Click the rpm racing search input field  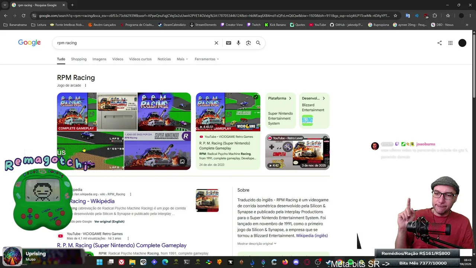(x=134, y=43)
